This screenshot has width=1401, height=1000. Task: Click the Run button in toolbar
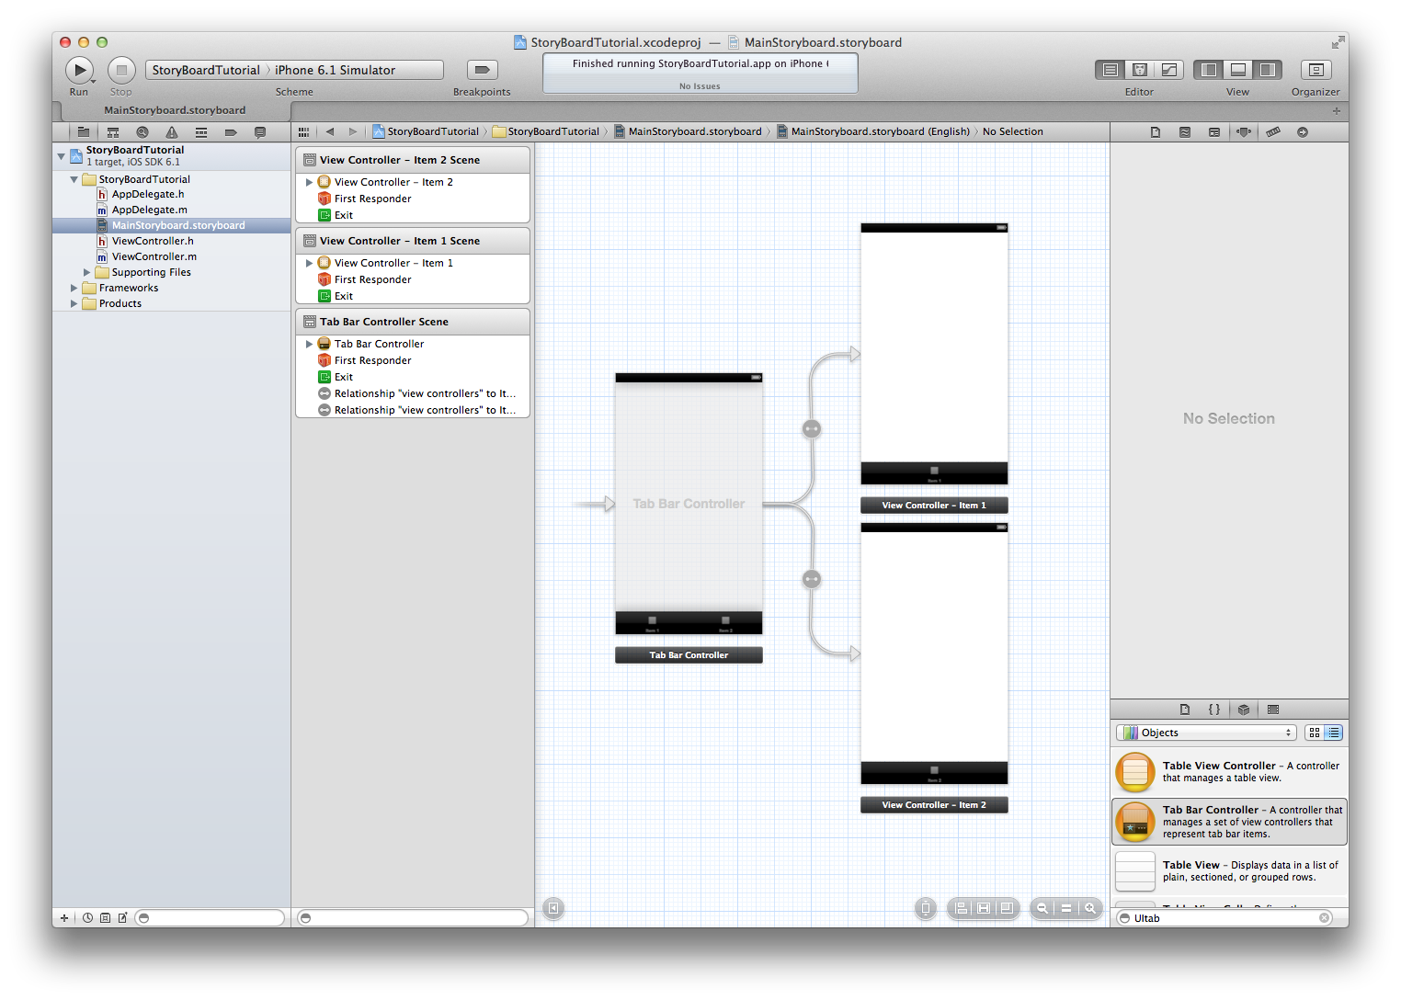click(79, 70)
